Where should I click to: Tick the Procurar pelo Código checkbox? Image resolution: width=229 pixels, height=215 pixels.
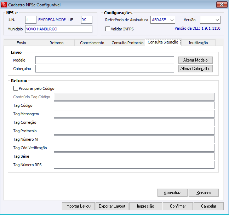click(16, 88)
